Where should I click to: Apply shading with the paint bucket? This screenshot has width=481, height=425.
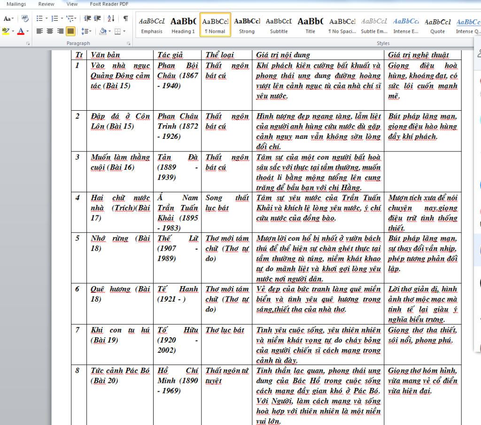(103, 31)
